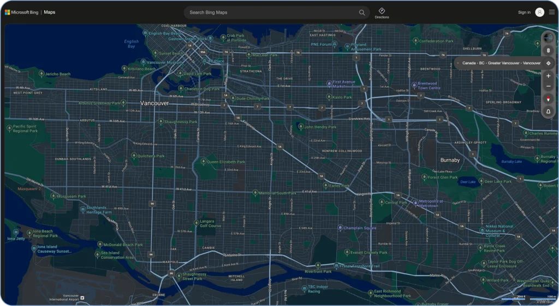Click the TBC Indoor Racing pin

point(304,289)
